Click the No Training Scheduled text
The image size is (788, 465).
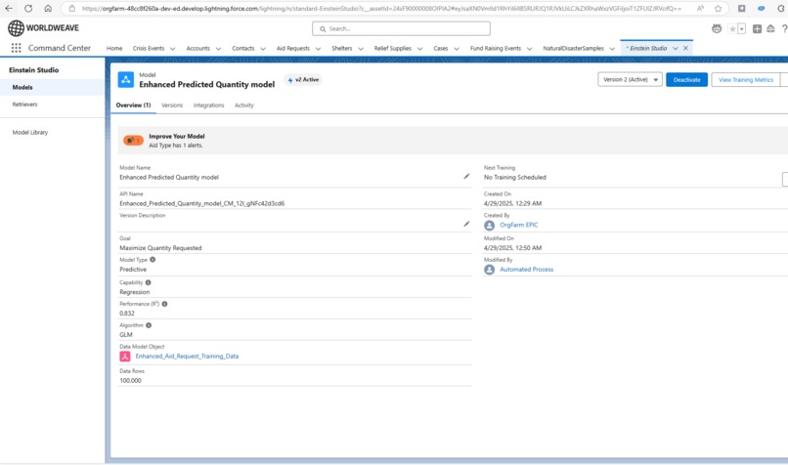[x=514, y=177]
